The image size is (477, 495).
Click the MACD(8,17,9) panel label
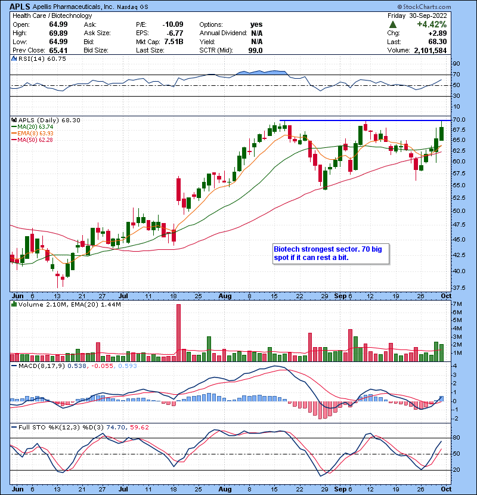pyautogui.click(x=42, y=366)
